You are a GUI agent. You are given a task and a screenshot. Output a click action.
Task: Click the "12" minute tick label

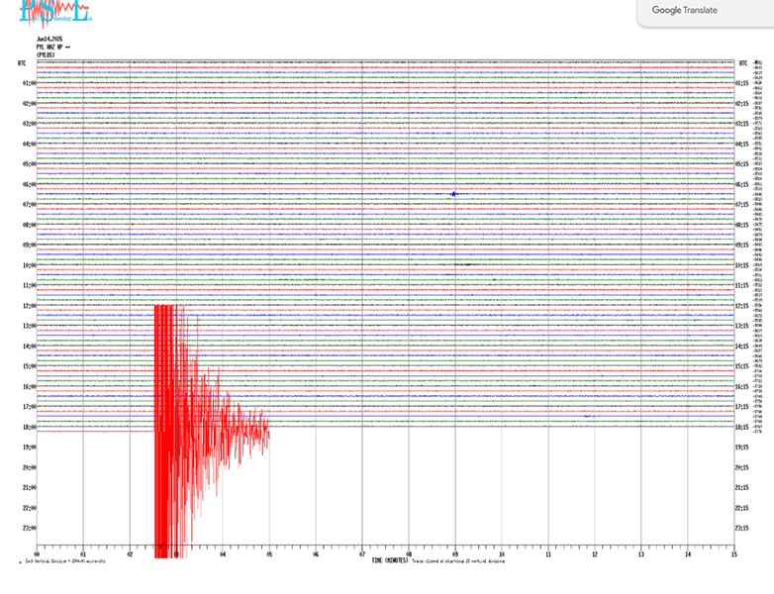tap(595, 554)
